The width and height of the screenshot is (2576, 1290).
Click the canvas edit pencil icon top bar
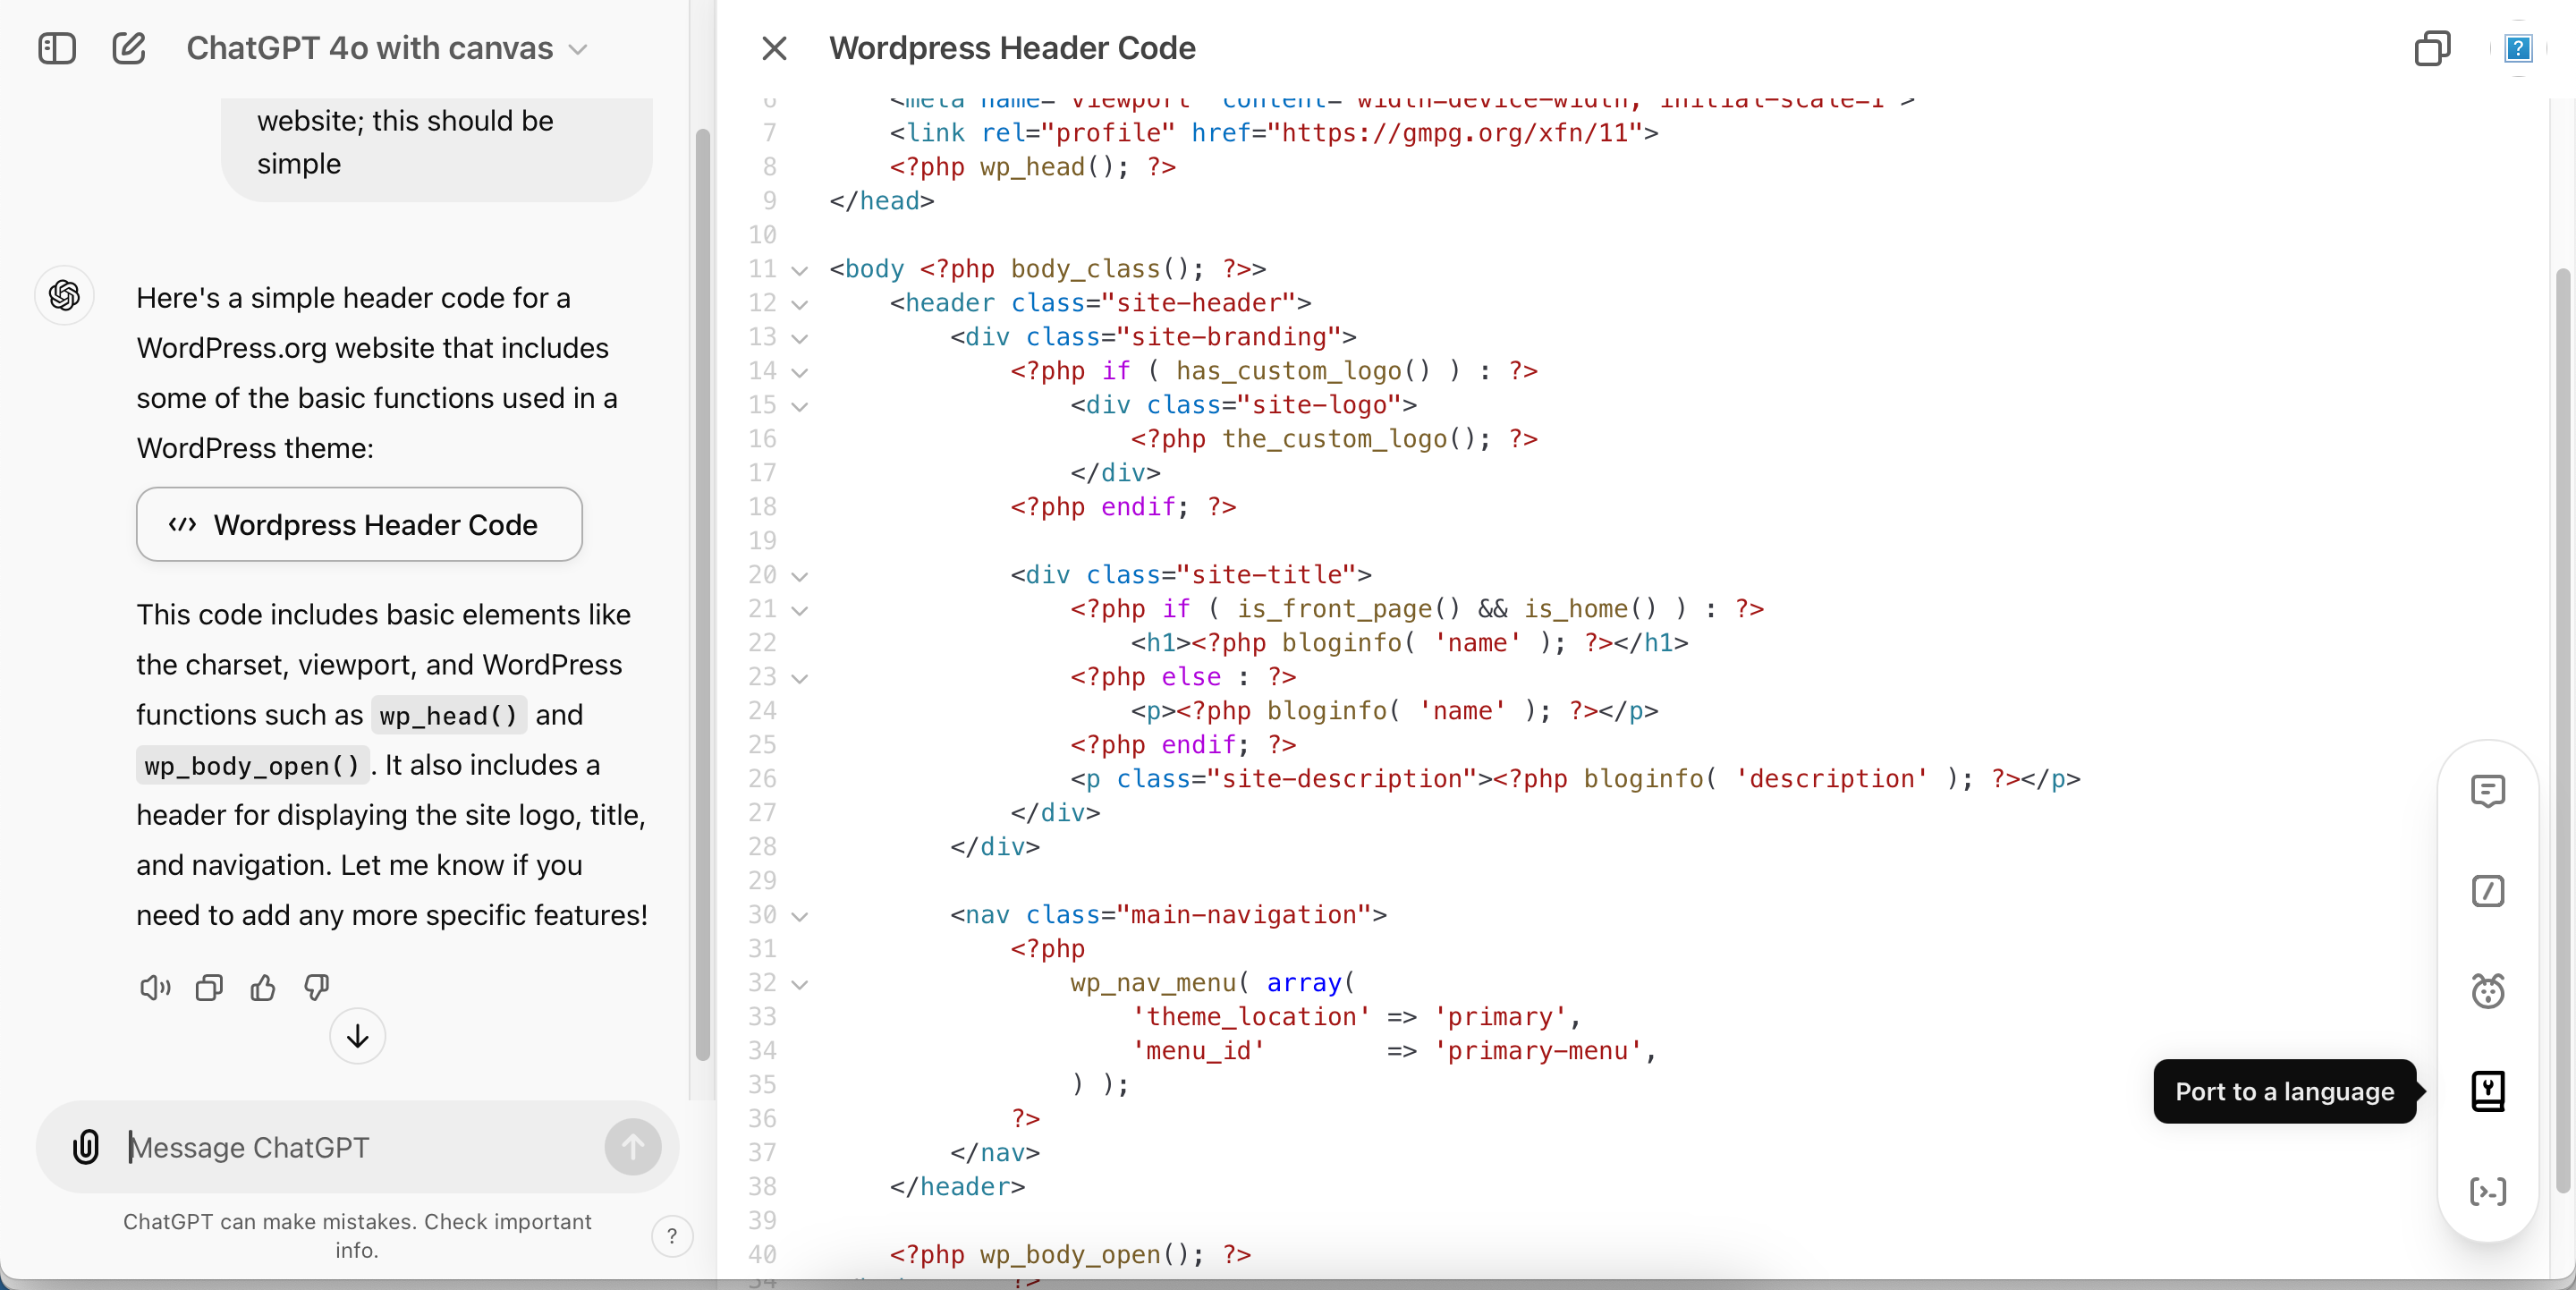[x=130, y=47]
